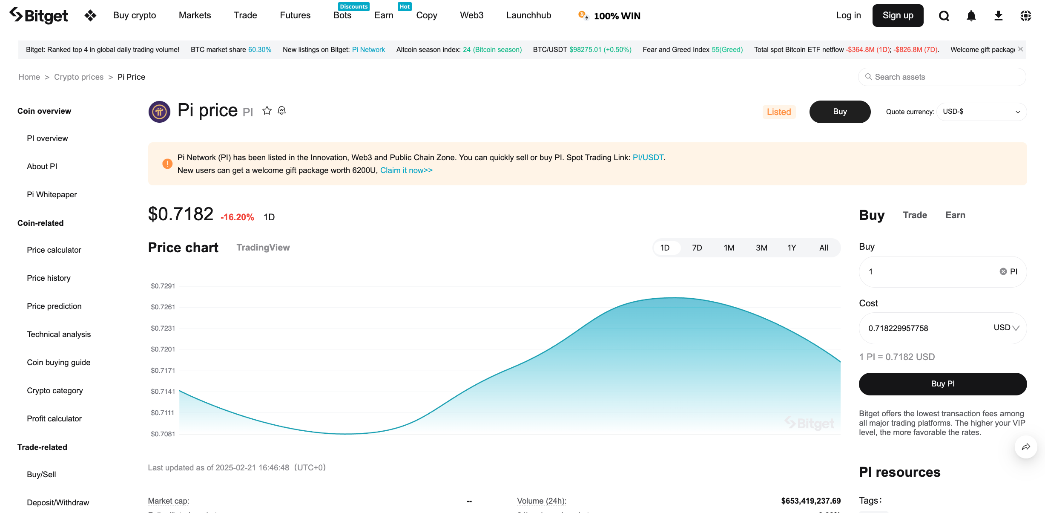The width and height of the screenshot is (1045, 513).
Task: Open the Futures menu in navigation
Action: [295, 15]
